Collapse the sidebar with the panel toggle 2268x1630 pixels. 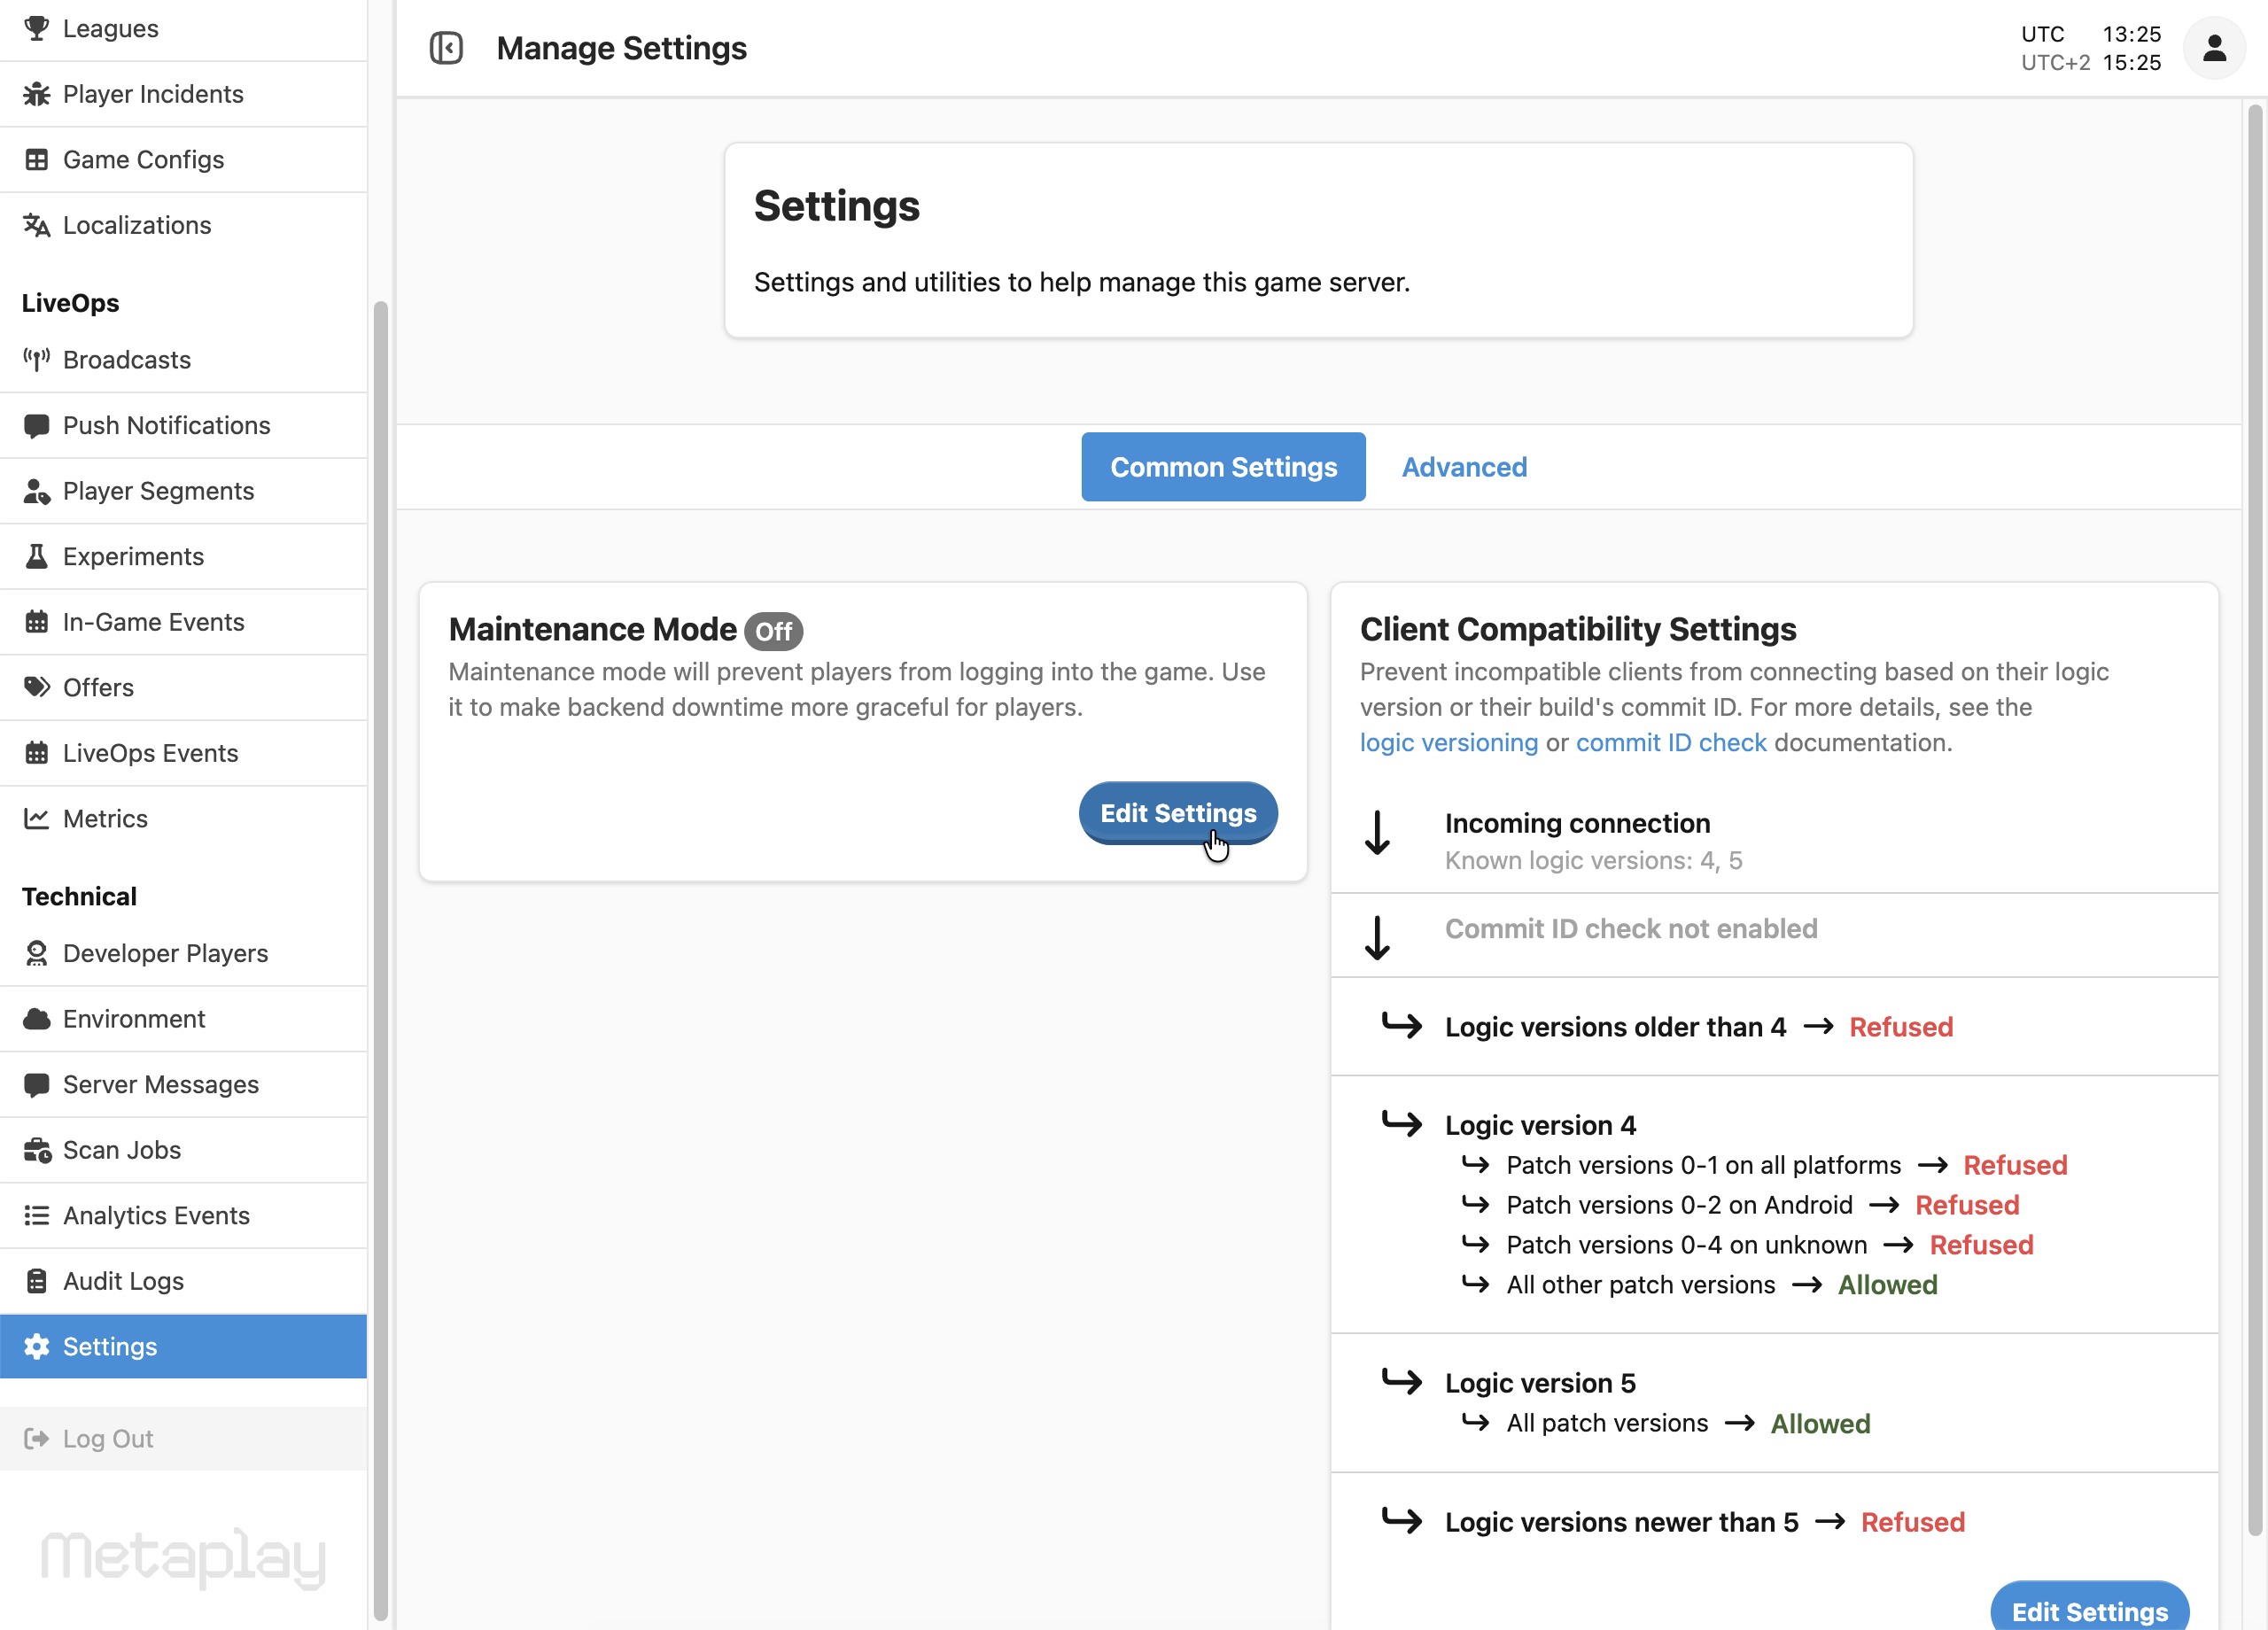447,47
